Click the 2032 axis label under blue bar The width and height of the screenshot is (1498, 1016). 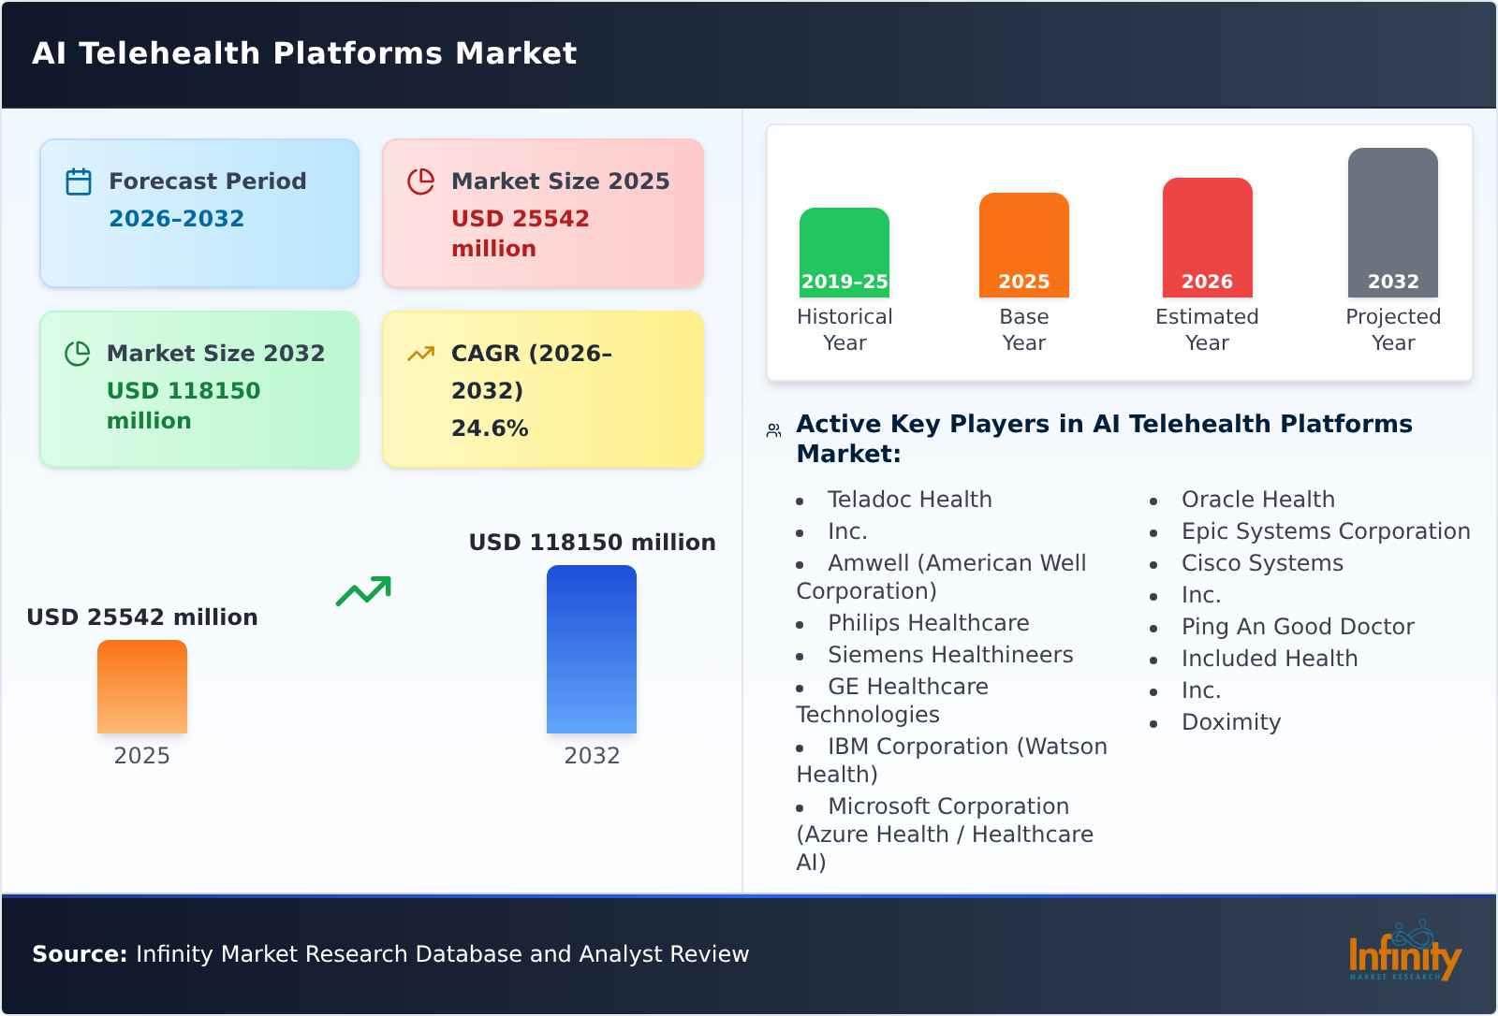pyautogui.click(x=592, y=756)
